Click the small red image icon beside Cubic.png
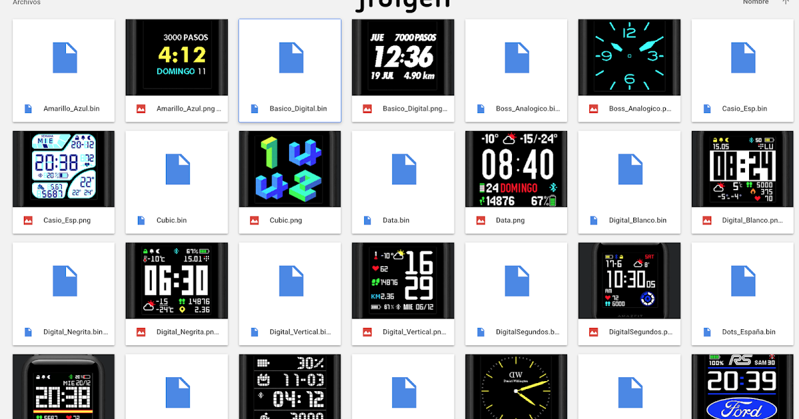Screen dimensions: 799x419 coord(254,220)
